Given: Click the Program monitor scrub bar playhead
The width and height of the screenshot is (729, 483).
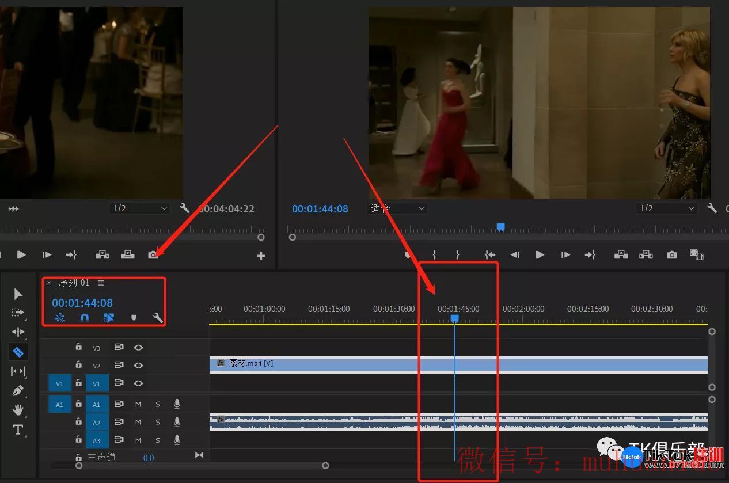Looking at the screenshot, I should [x=500, y=227].
